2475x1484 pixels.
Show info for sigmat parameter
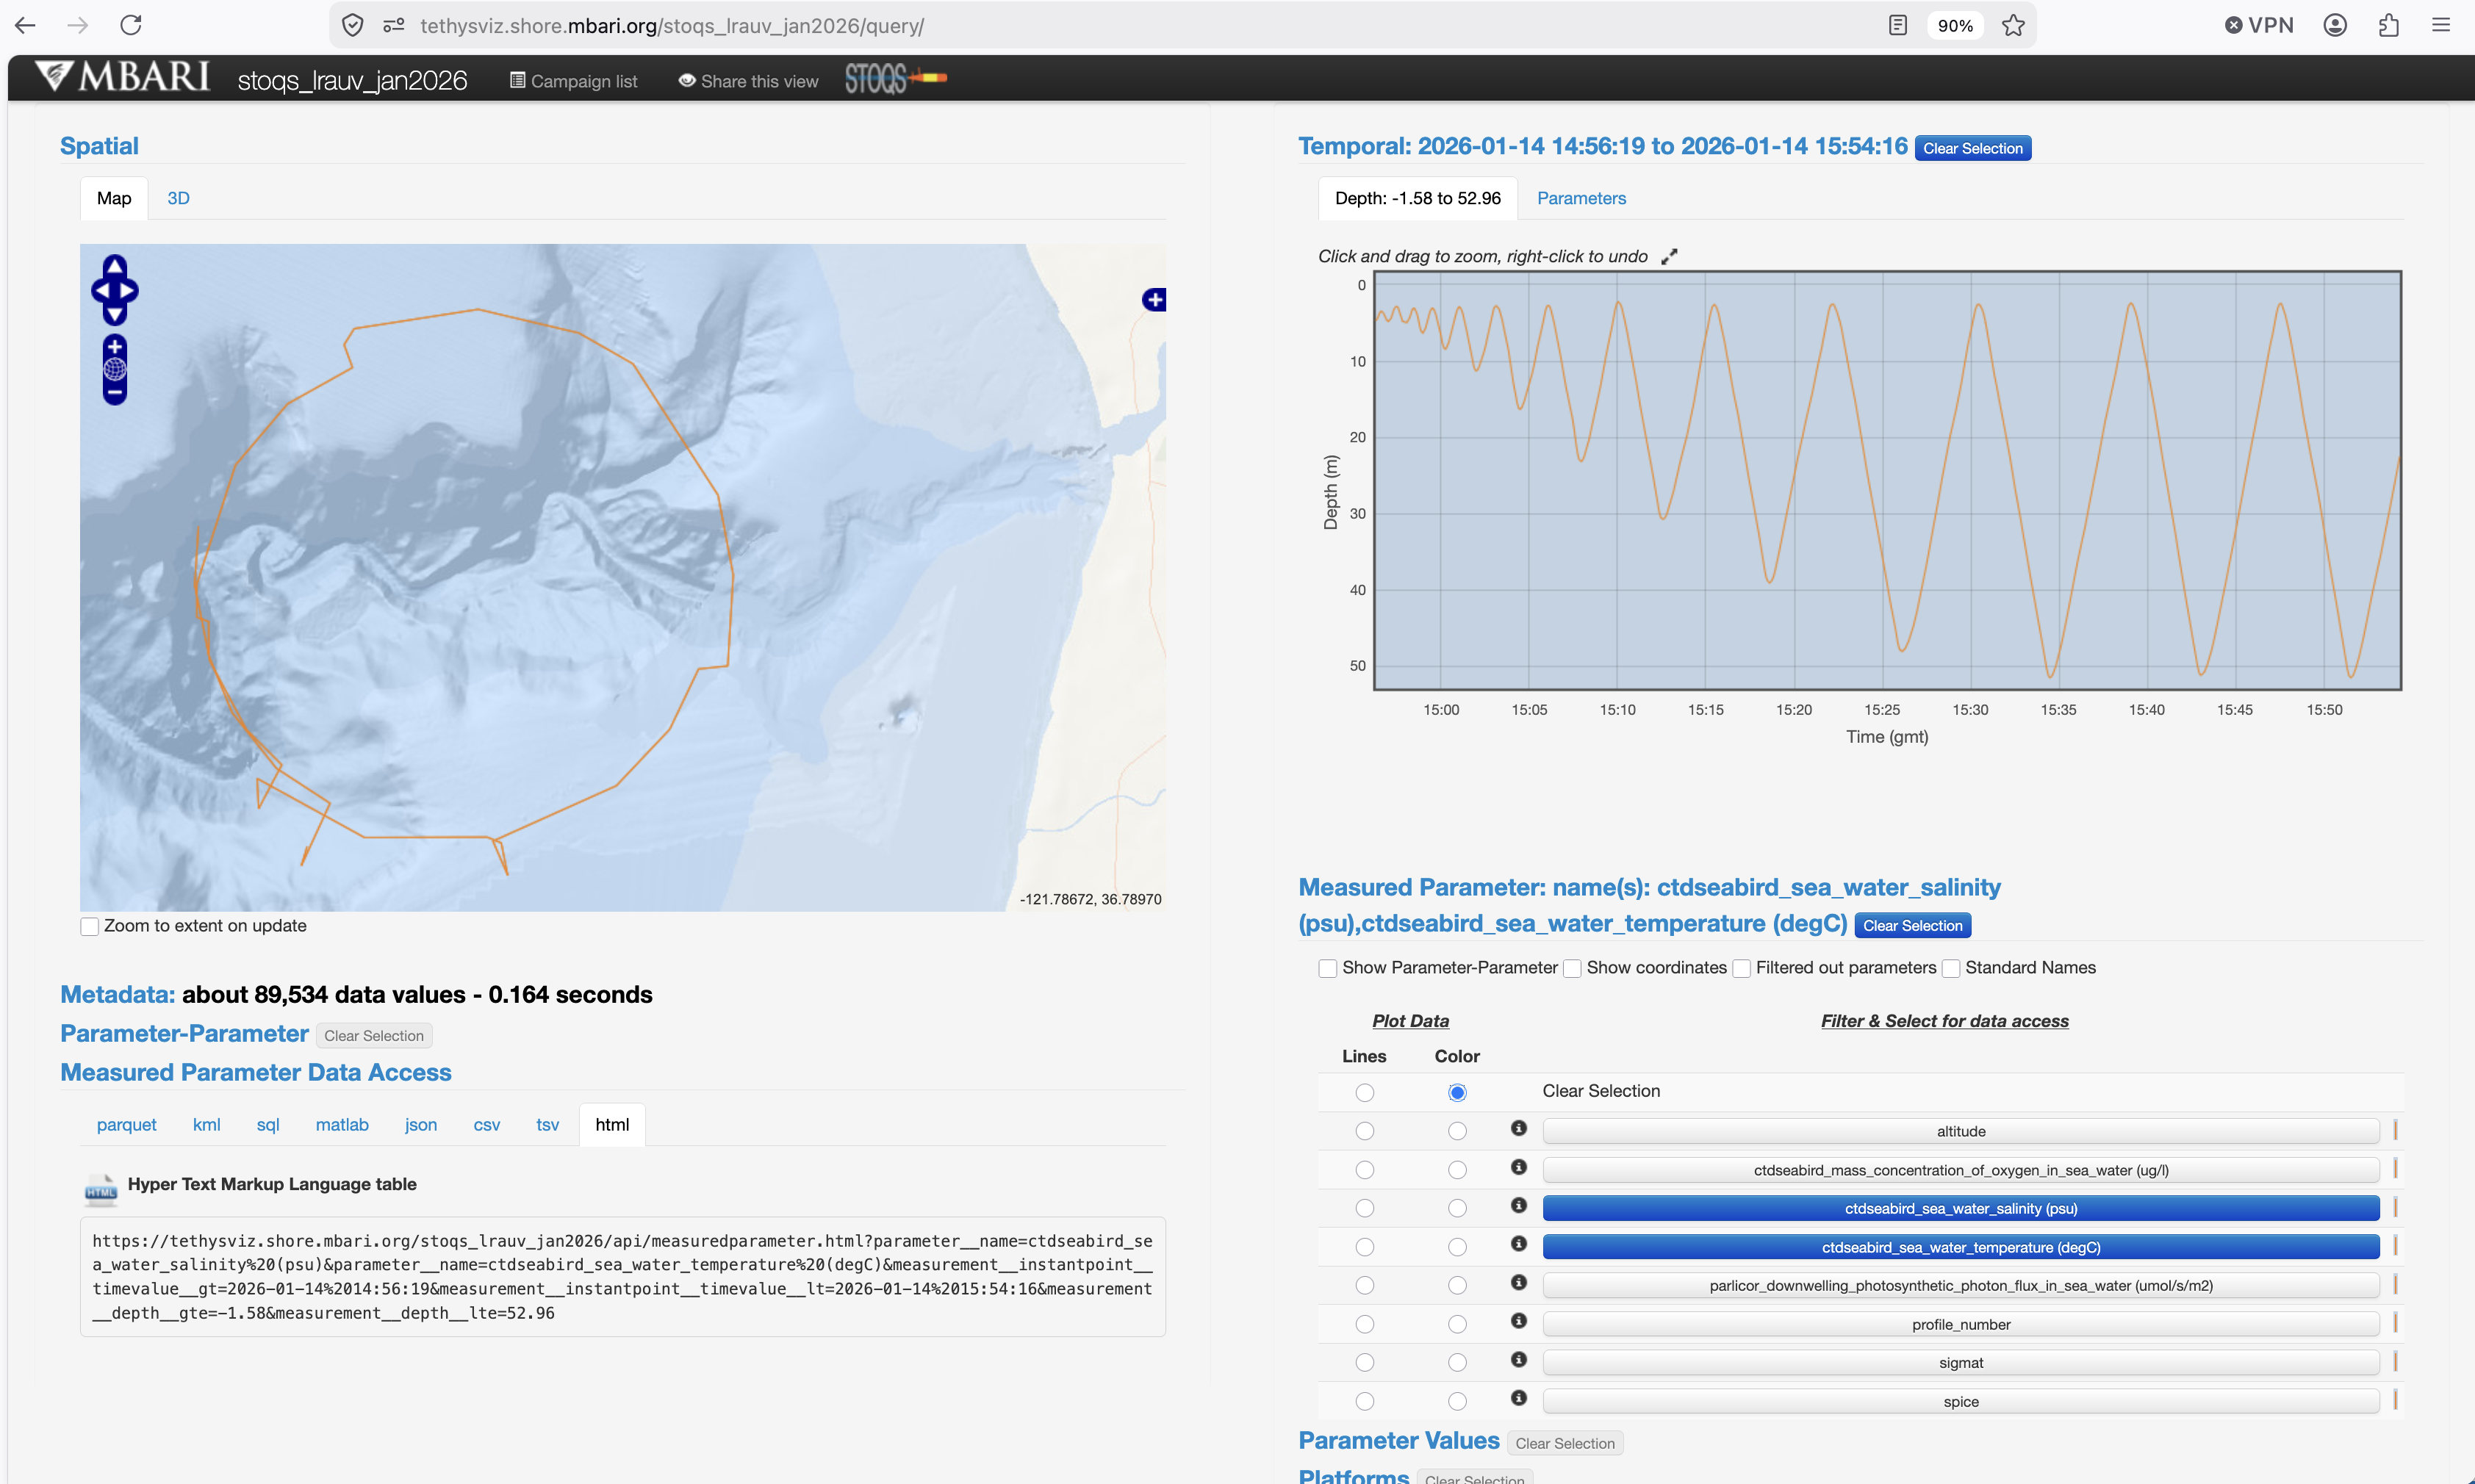(x=1518, y=1359)
